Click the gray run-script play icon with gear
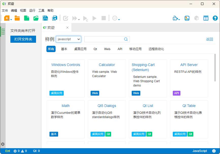This screenshot has height=154, width=220. point(86,18)
